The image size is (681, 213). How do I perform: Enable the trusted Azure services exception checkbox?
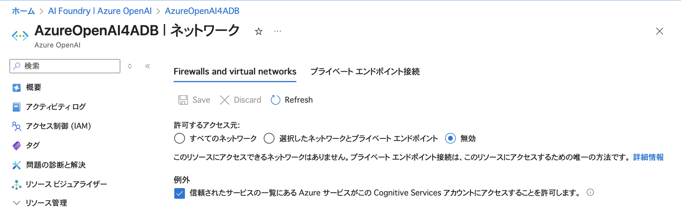click(179, 193)
